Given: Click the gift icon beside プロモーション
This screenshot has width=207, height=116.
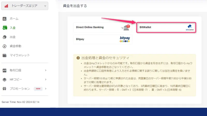Looking at the screenshot, I should coord(4,89).
